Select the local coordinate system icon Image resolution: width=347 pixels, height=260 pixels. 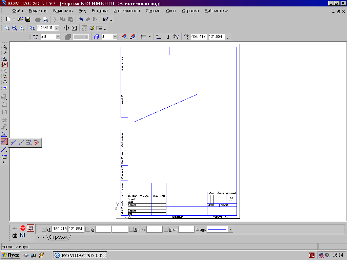tap(158, 37)
